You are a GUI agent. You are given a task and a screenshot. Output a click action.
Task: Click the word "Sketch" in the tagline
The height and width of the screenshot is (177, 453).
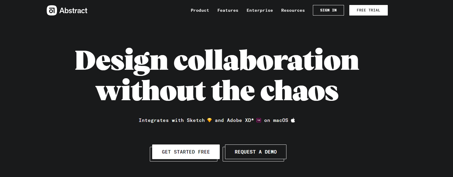click(x=196, y=120)
